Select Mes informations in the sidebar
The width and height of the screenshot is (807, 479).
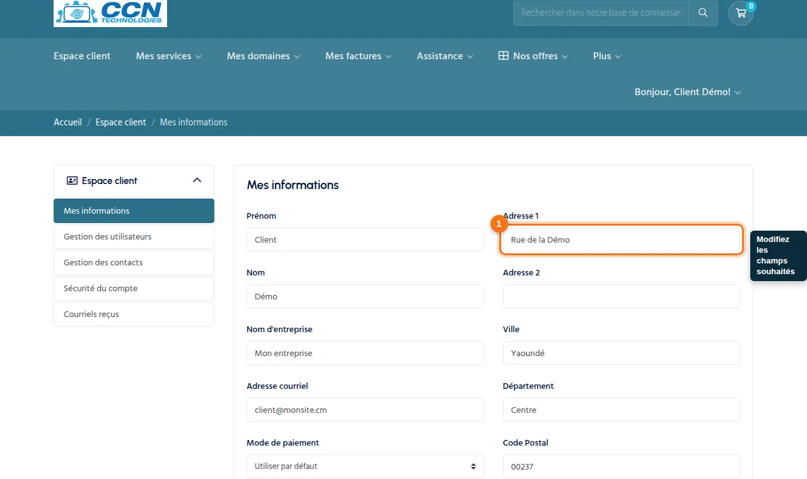click(134, 211)
